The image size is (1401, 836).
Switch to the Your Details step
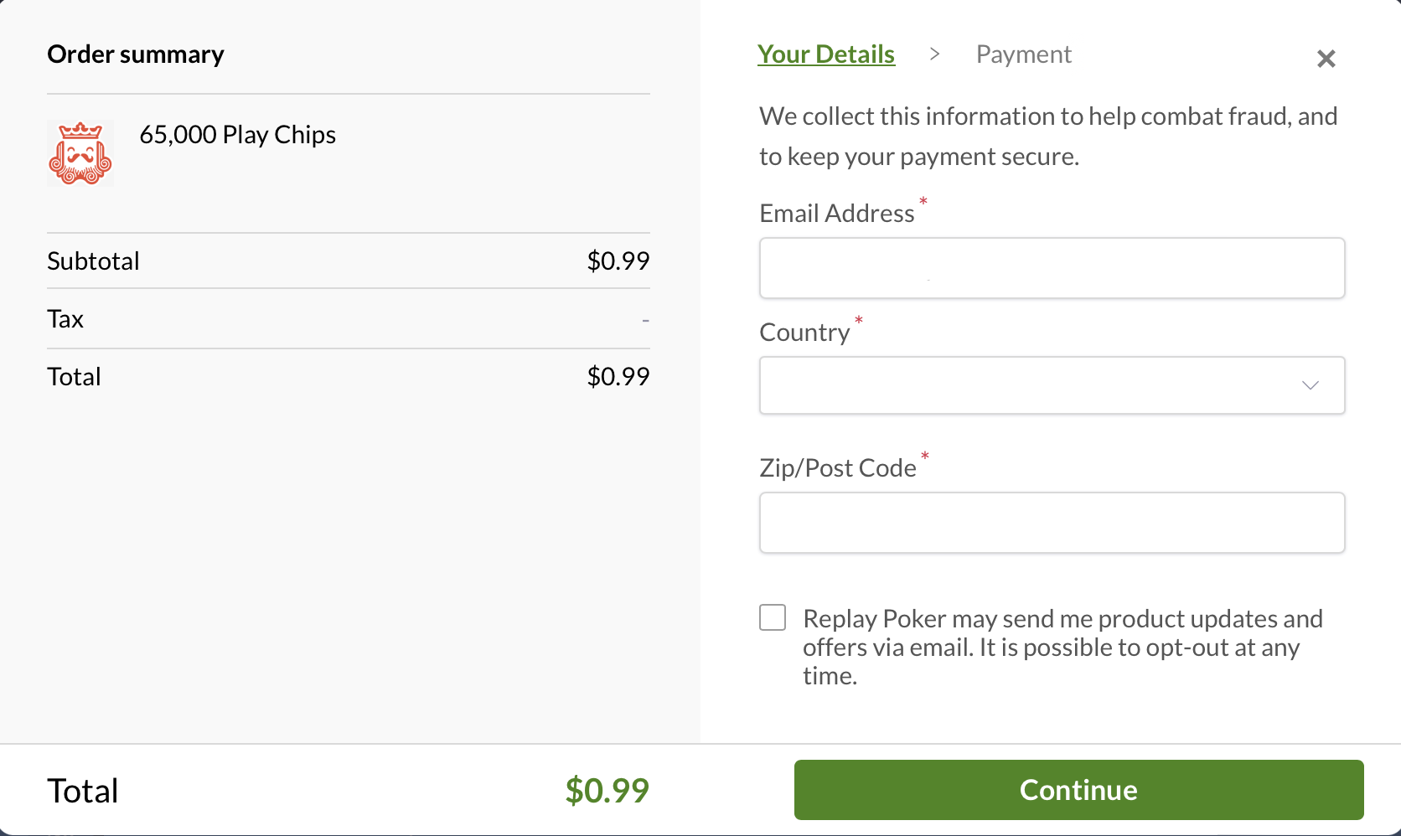coord(826,54)
